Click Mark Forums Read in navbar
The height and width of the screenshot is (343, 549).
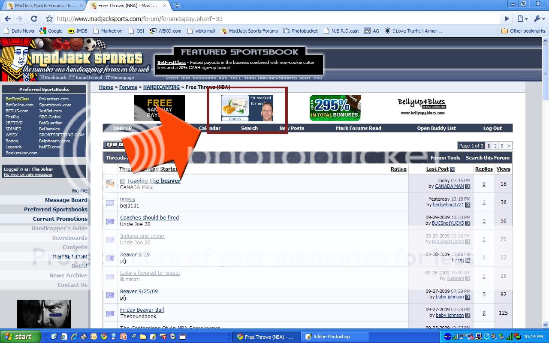(359, 128)
